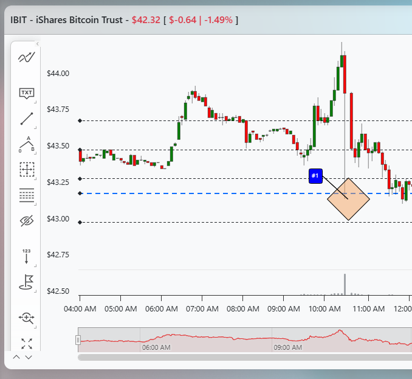Click the $42.75 price axis label

tap(58, 255)
